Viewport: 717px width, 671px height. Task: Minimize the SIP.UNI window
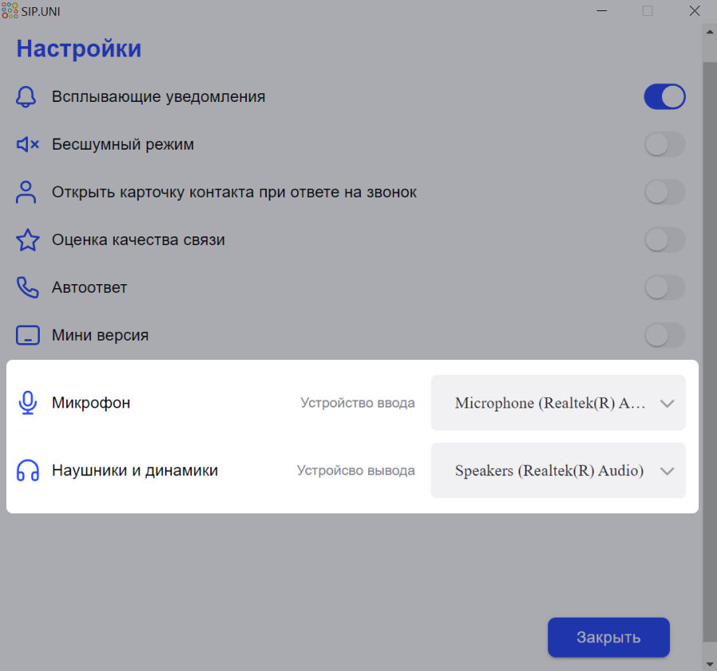(x=601, y=10)
